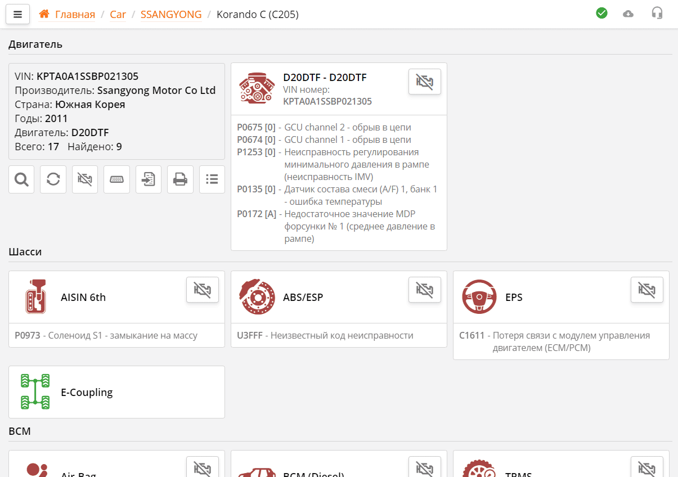This screenshot has height=477, width=678.
Task: Click the search magnifier icon
Action: 21,179
